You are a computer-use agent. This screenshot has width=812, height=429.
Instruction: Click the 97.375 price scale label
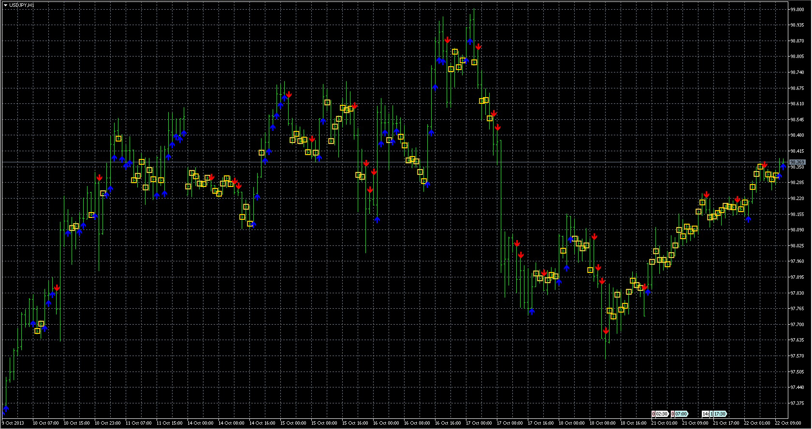[x=797, y=403]
